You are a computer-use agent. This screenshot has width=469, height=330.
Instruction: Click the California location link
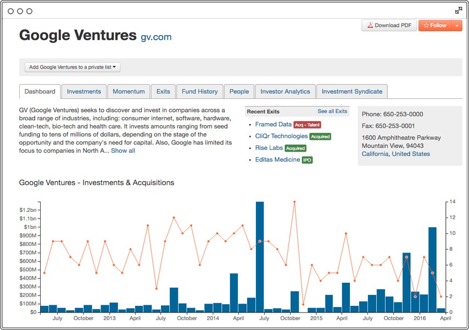375,154
